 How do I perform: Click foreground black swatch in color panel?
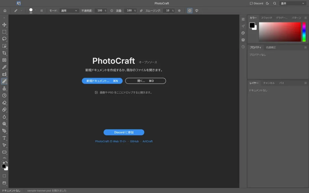click(x=252, y=25)
